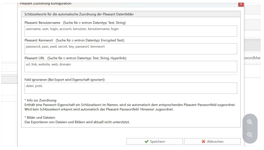Cancel the dialog via the Abbrechen button
264x150 pixels.
click(x=212, y=141)
